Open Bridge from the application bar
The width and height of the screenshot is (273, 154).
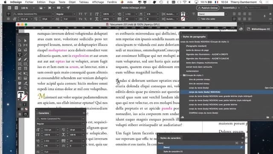9,8
